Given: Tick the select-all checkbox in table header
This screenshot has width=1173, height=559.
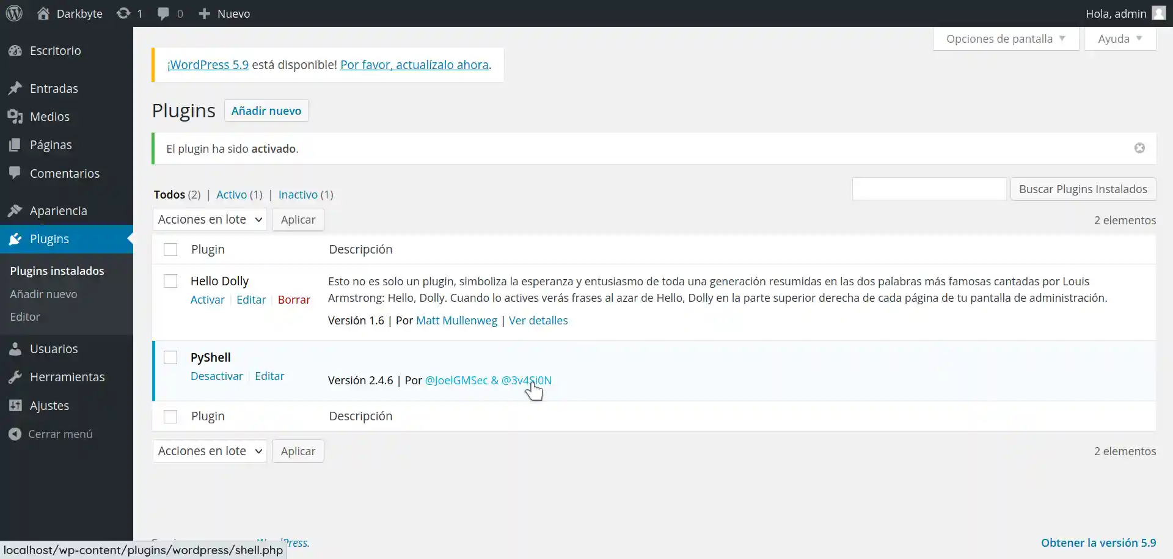Looking at the screenshot, I should coord(170,250).
